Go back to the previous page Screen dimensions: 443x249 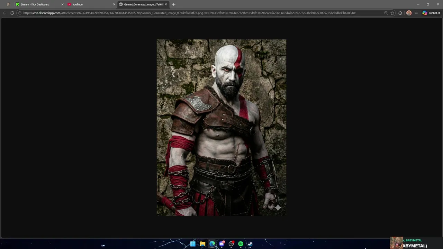tap(4, 13)
